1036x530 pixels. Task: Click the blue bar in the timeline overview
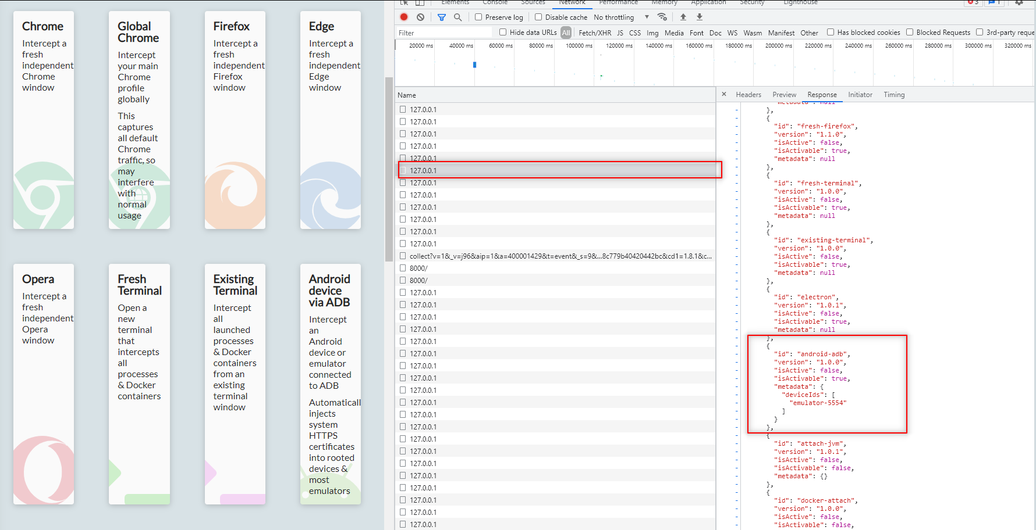(x=474, y=65)
